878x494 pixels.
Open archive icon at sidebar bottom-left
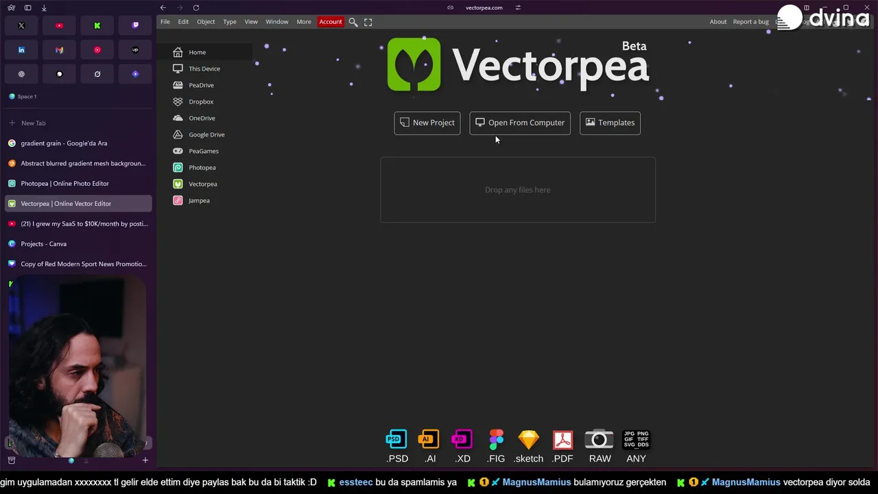pos(12,460)
